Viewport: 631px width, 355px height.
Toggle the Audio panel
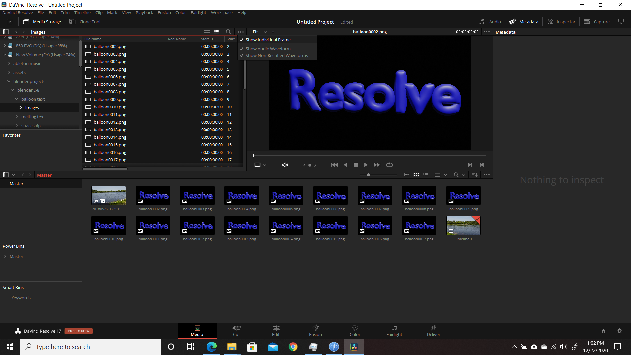[x=490, y=22]
